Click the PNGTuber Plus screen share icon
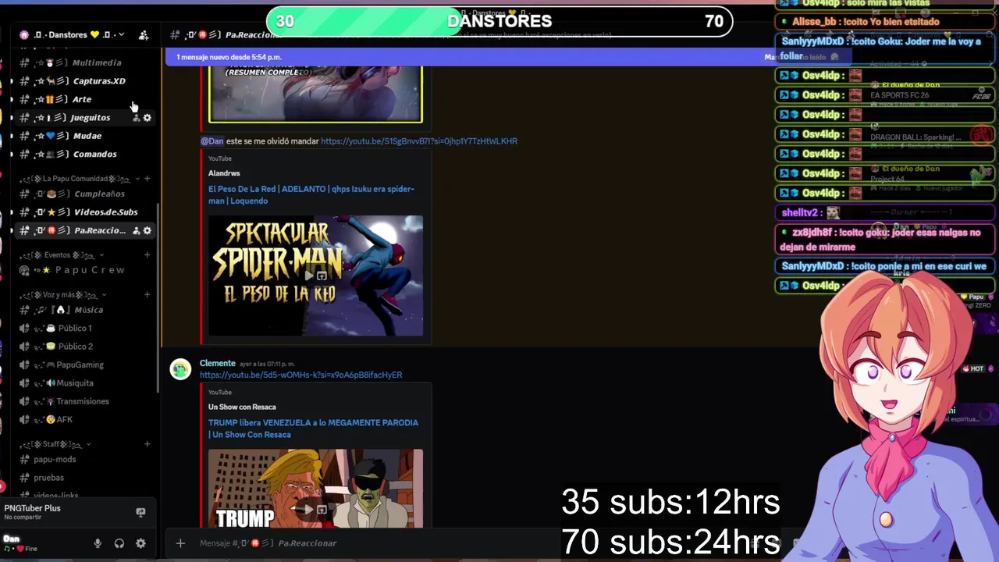Image resolution: width=999 pixels, height=562 pixels. point(140,513)
